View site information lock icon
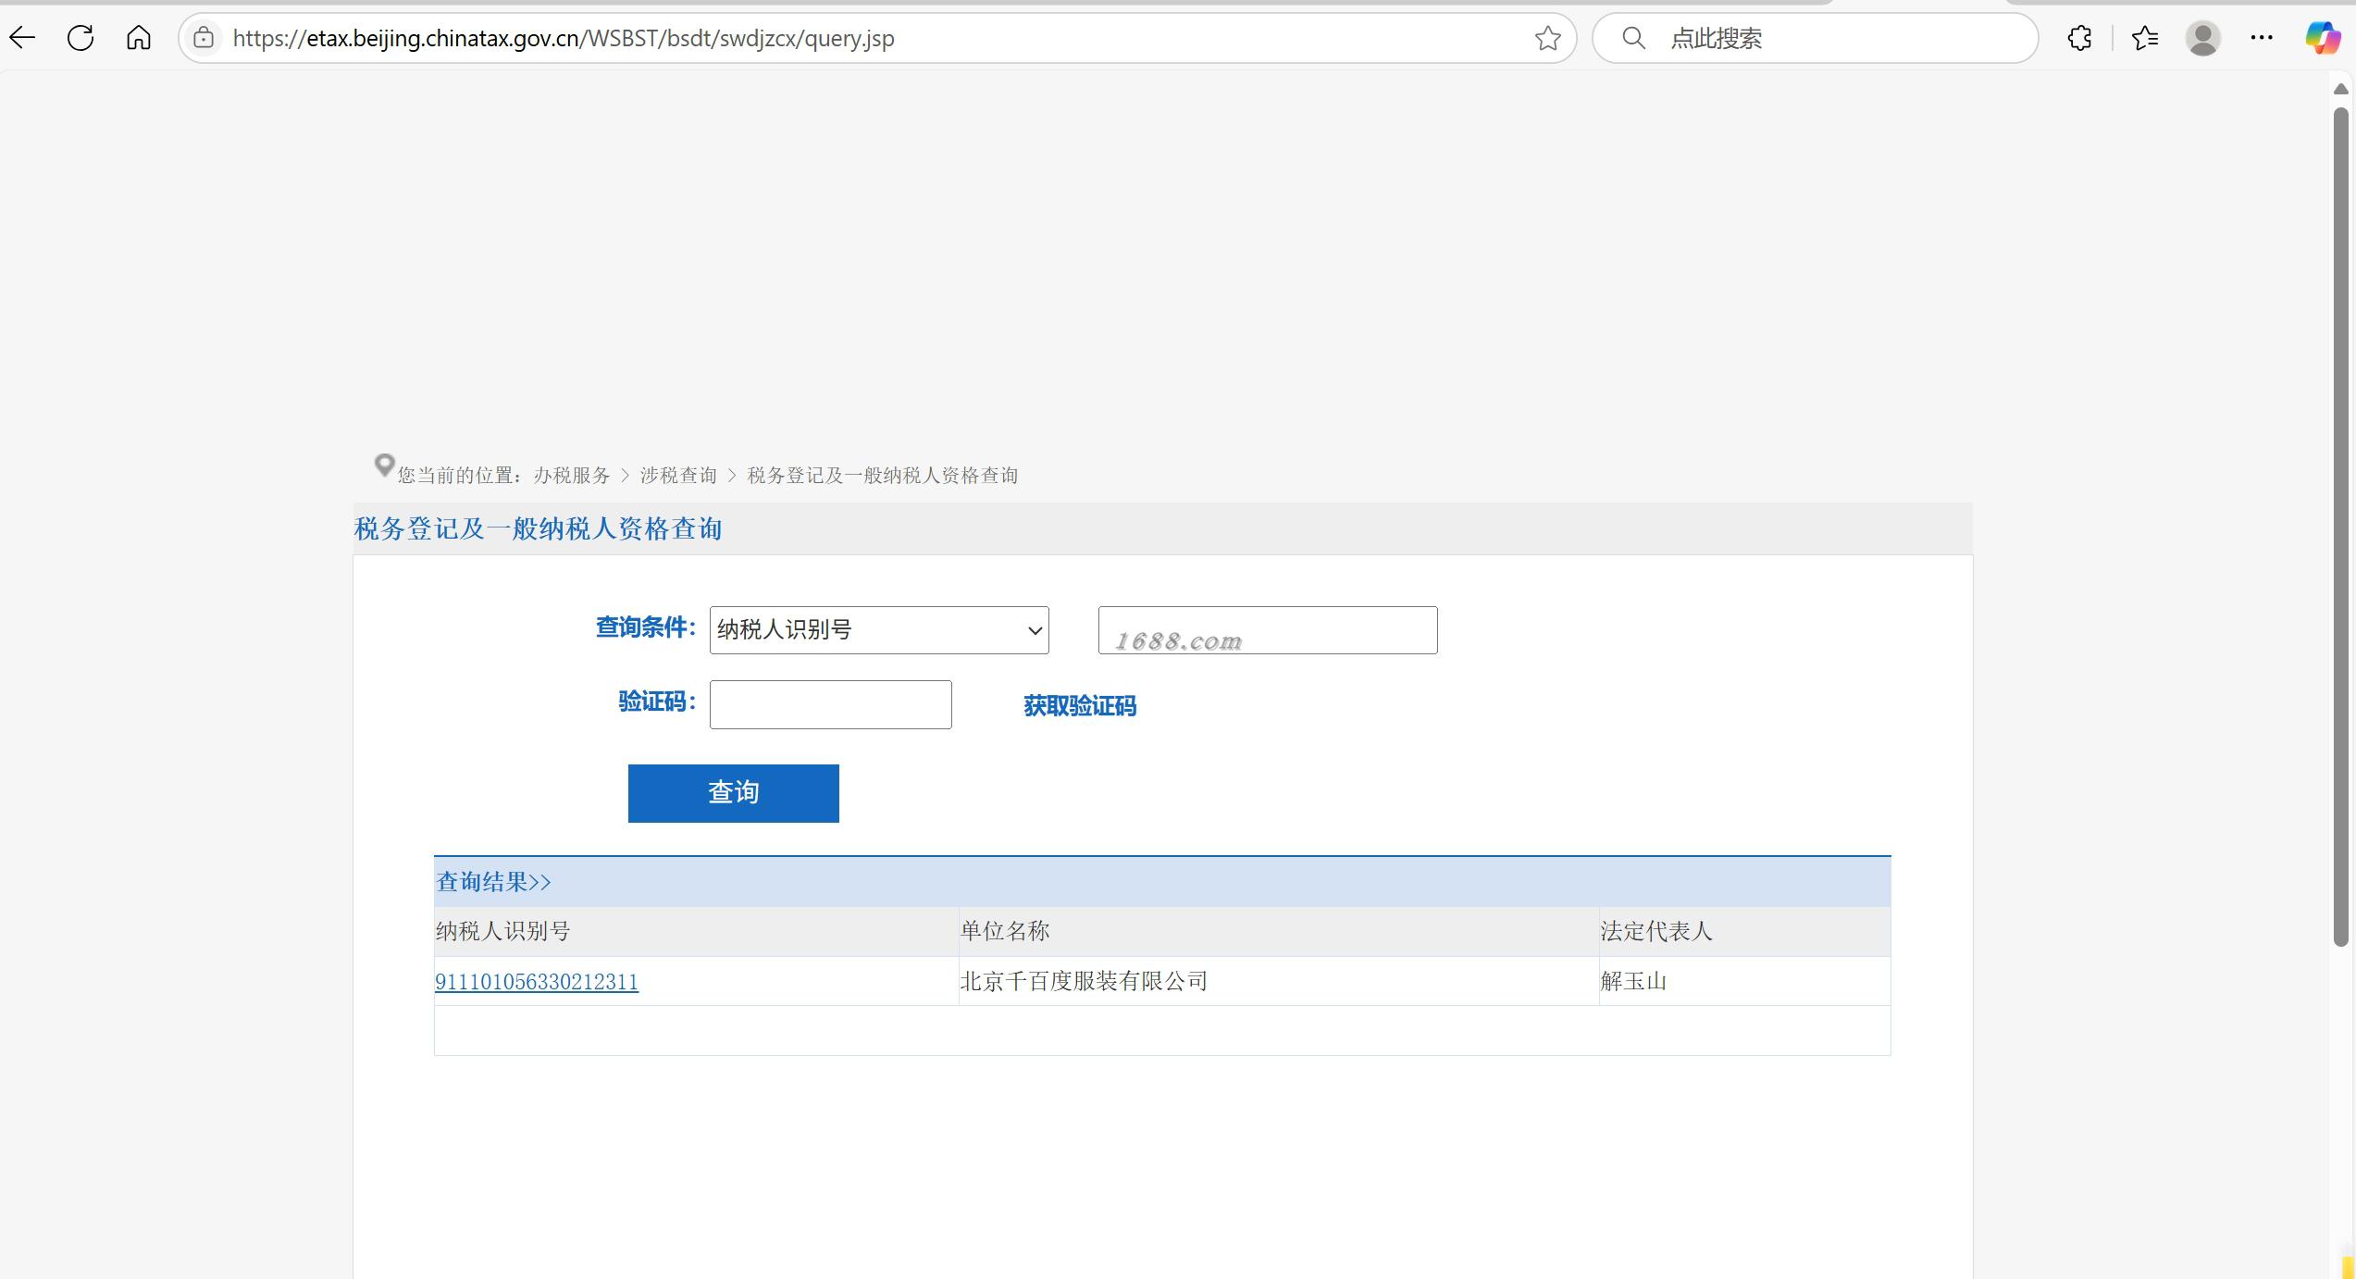The image size is (2356, 1279). pos(204,38)
